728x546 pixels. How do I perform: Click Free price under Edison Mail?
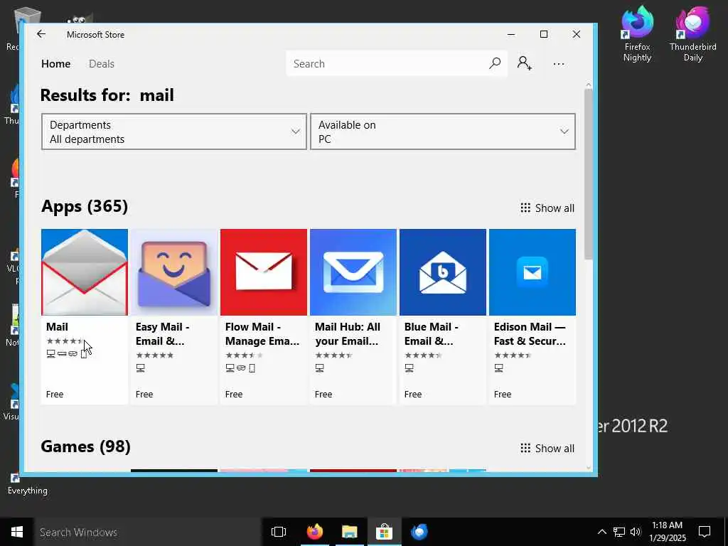coord(503,394)
